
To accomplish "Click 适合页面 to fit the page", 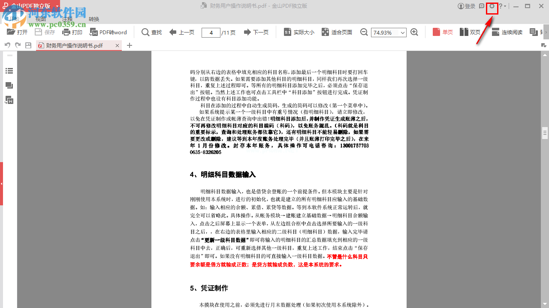I will tap(337, 32).
